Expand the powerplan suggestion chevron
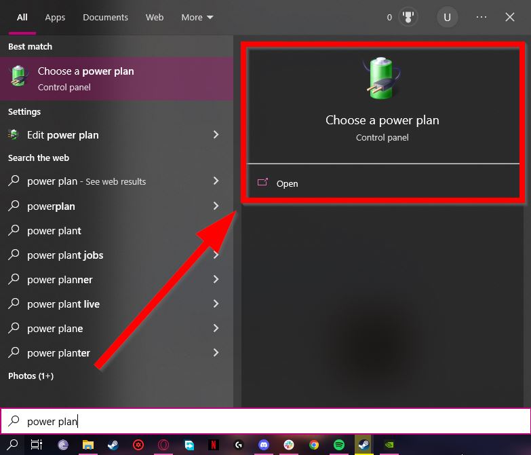Screen dimensions: 531x455 [216, 206]
